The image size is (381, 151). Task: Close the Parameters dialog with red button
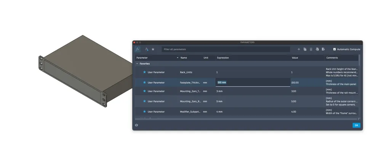(x=134, y=43)
